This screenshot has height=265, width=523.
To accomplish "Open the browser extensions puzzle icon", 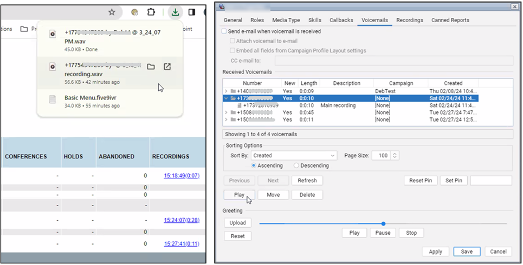I will [x=151, y=12].
